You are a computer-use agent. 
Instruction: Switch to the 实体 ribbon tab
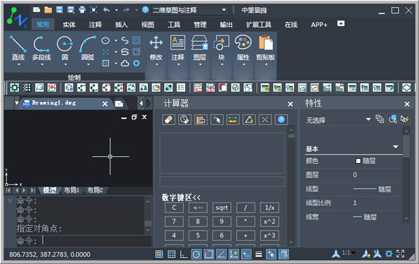point(69,25)
